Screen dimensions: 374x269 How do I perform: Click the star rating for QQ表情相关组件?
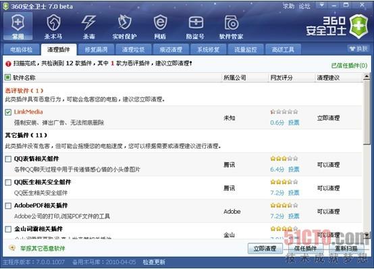tap(284, 158)
